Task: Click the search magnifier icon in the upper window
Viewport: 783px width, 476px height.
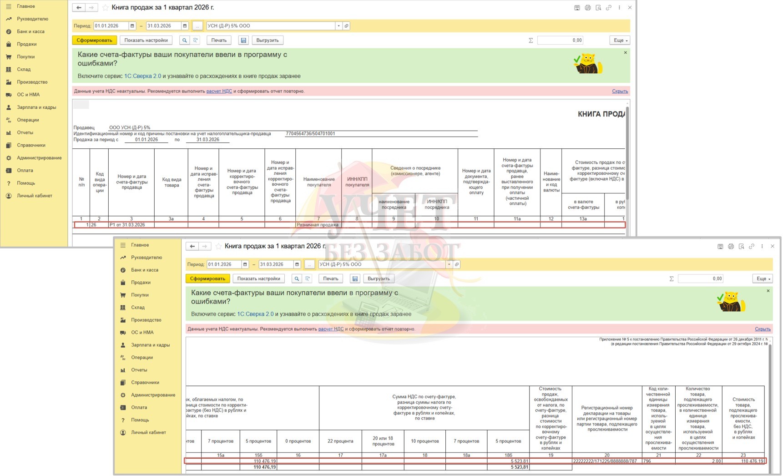Action: [x=184, y=41]
